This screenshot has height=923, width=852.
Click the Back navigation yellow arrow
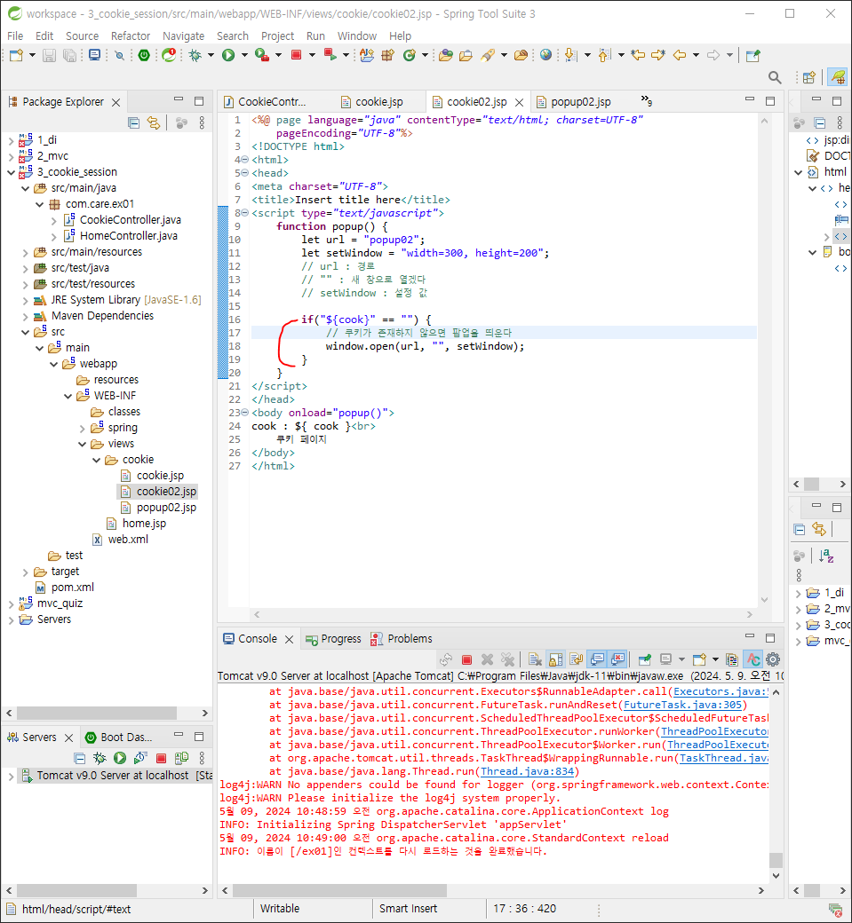680,55
